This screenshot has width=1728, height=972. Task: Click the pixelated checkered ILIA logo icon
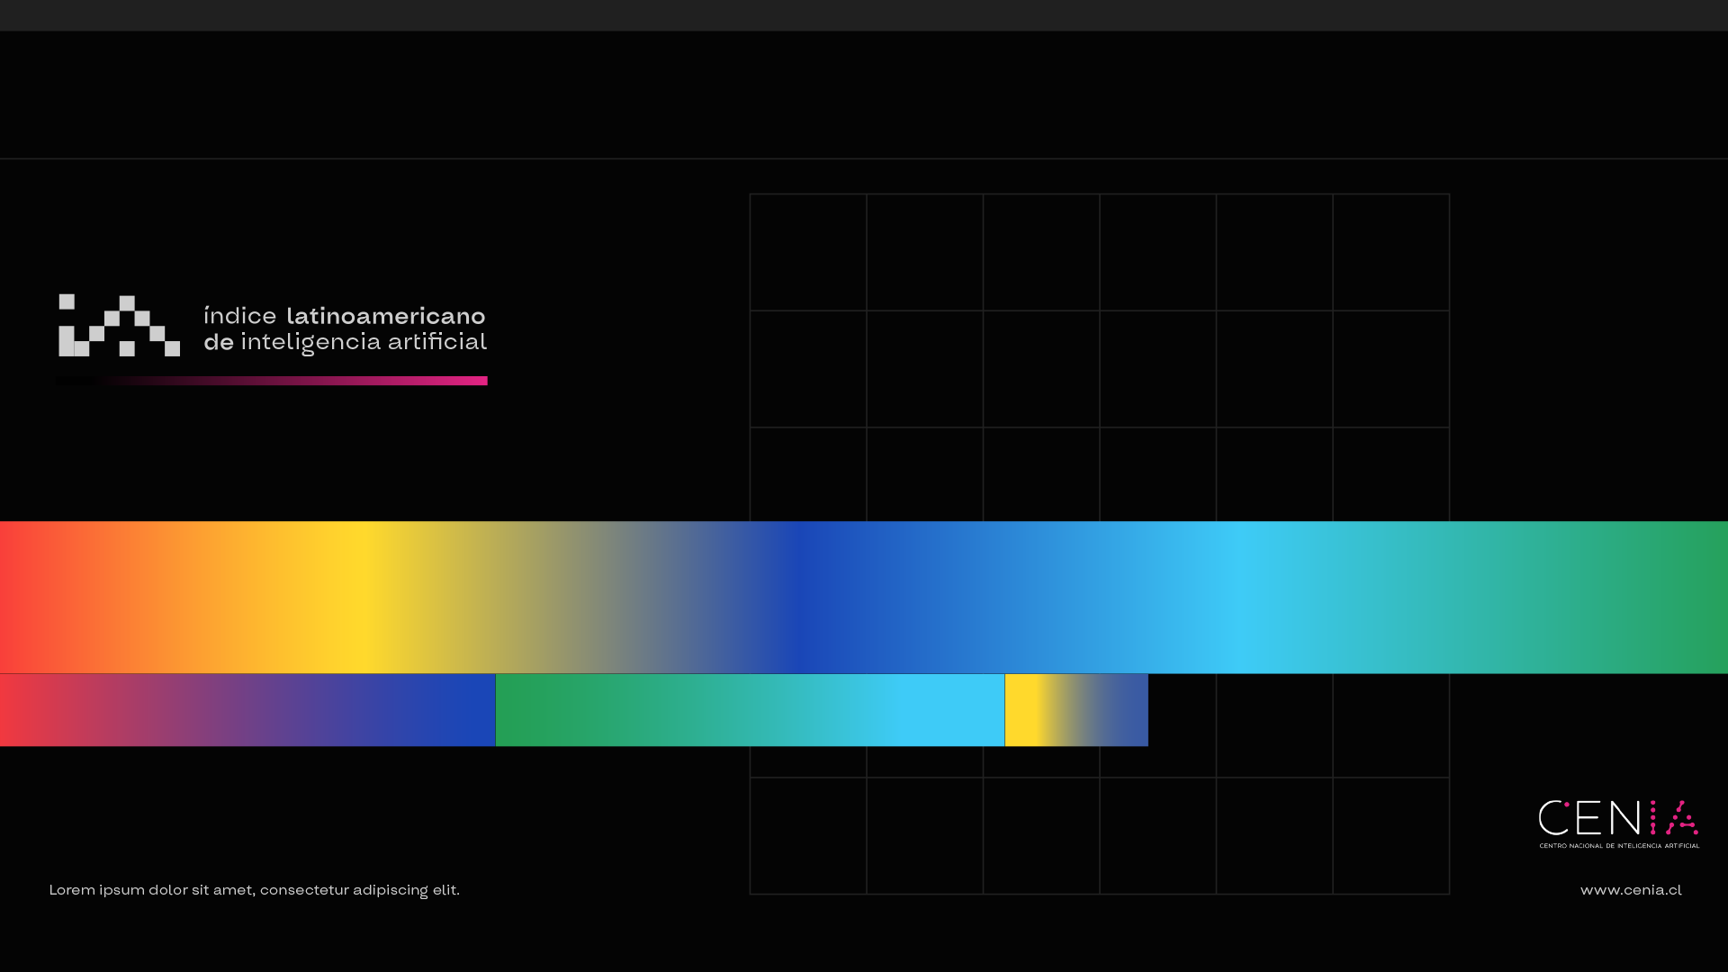coord(119,326)
